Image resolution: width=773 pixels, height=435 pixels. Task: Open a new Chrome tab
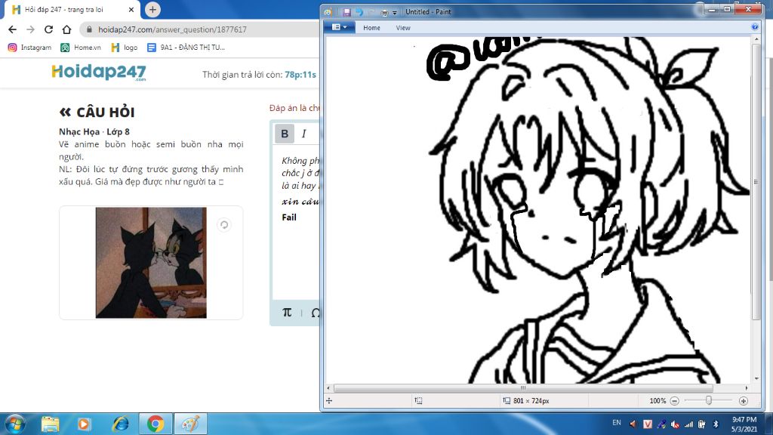(152, 9)
